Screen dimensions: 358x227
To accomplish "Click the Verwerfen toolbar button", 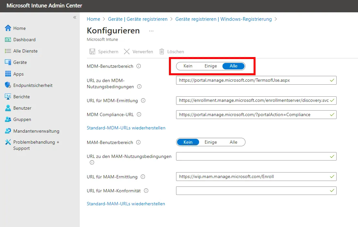I will pyautogui.click(x=138, y=52).
